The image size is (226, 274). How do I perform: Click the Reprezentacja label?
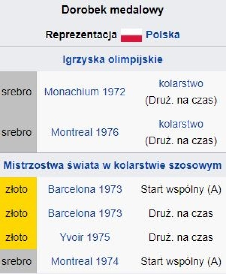[x=81, y=35]
